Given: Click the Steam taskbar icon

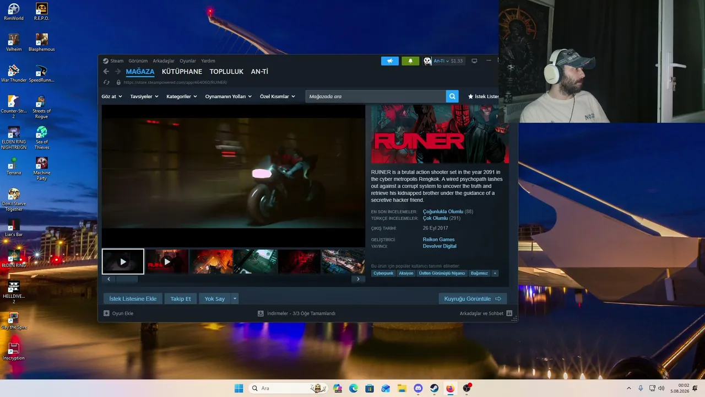Looking at the screenshot, I should 434,388.
